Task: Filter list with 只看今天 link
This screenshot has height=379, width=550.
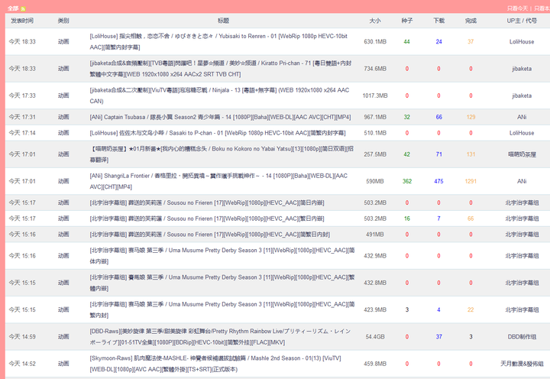Action: (x=518, y=8)
